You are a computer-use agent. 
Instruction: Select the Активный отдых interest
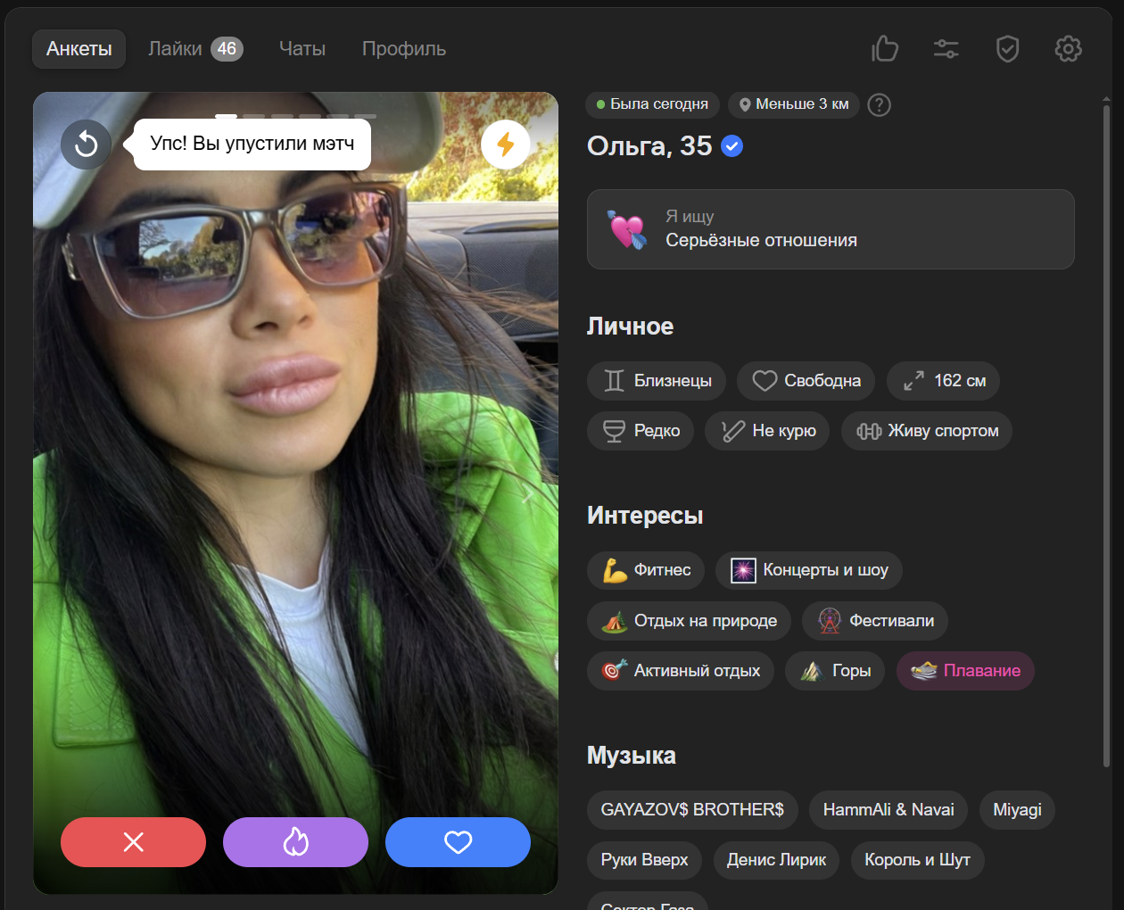(x=681, y=671)
